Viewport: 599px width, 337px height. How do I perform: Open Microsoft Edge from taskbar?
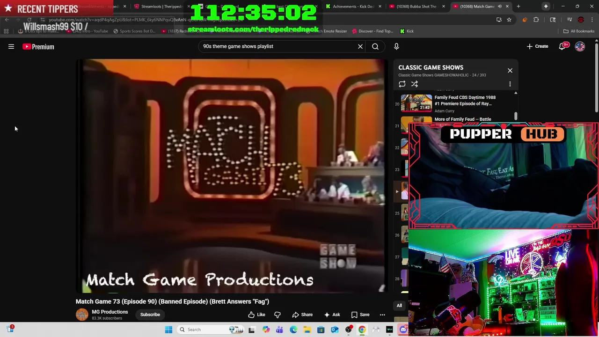coord(293,330)
